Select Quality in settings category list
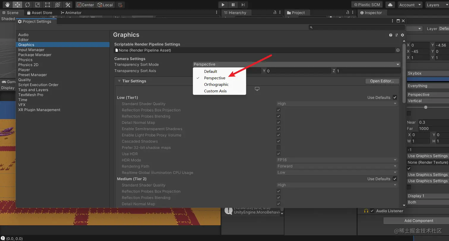Screen dimensions: 449x241 click(x=25, y=80)
